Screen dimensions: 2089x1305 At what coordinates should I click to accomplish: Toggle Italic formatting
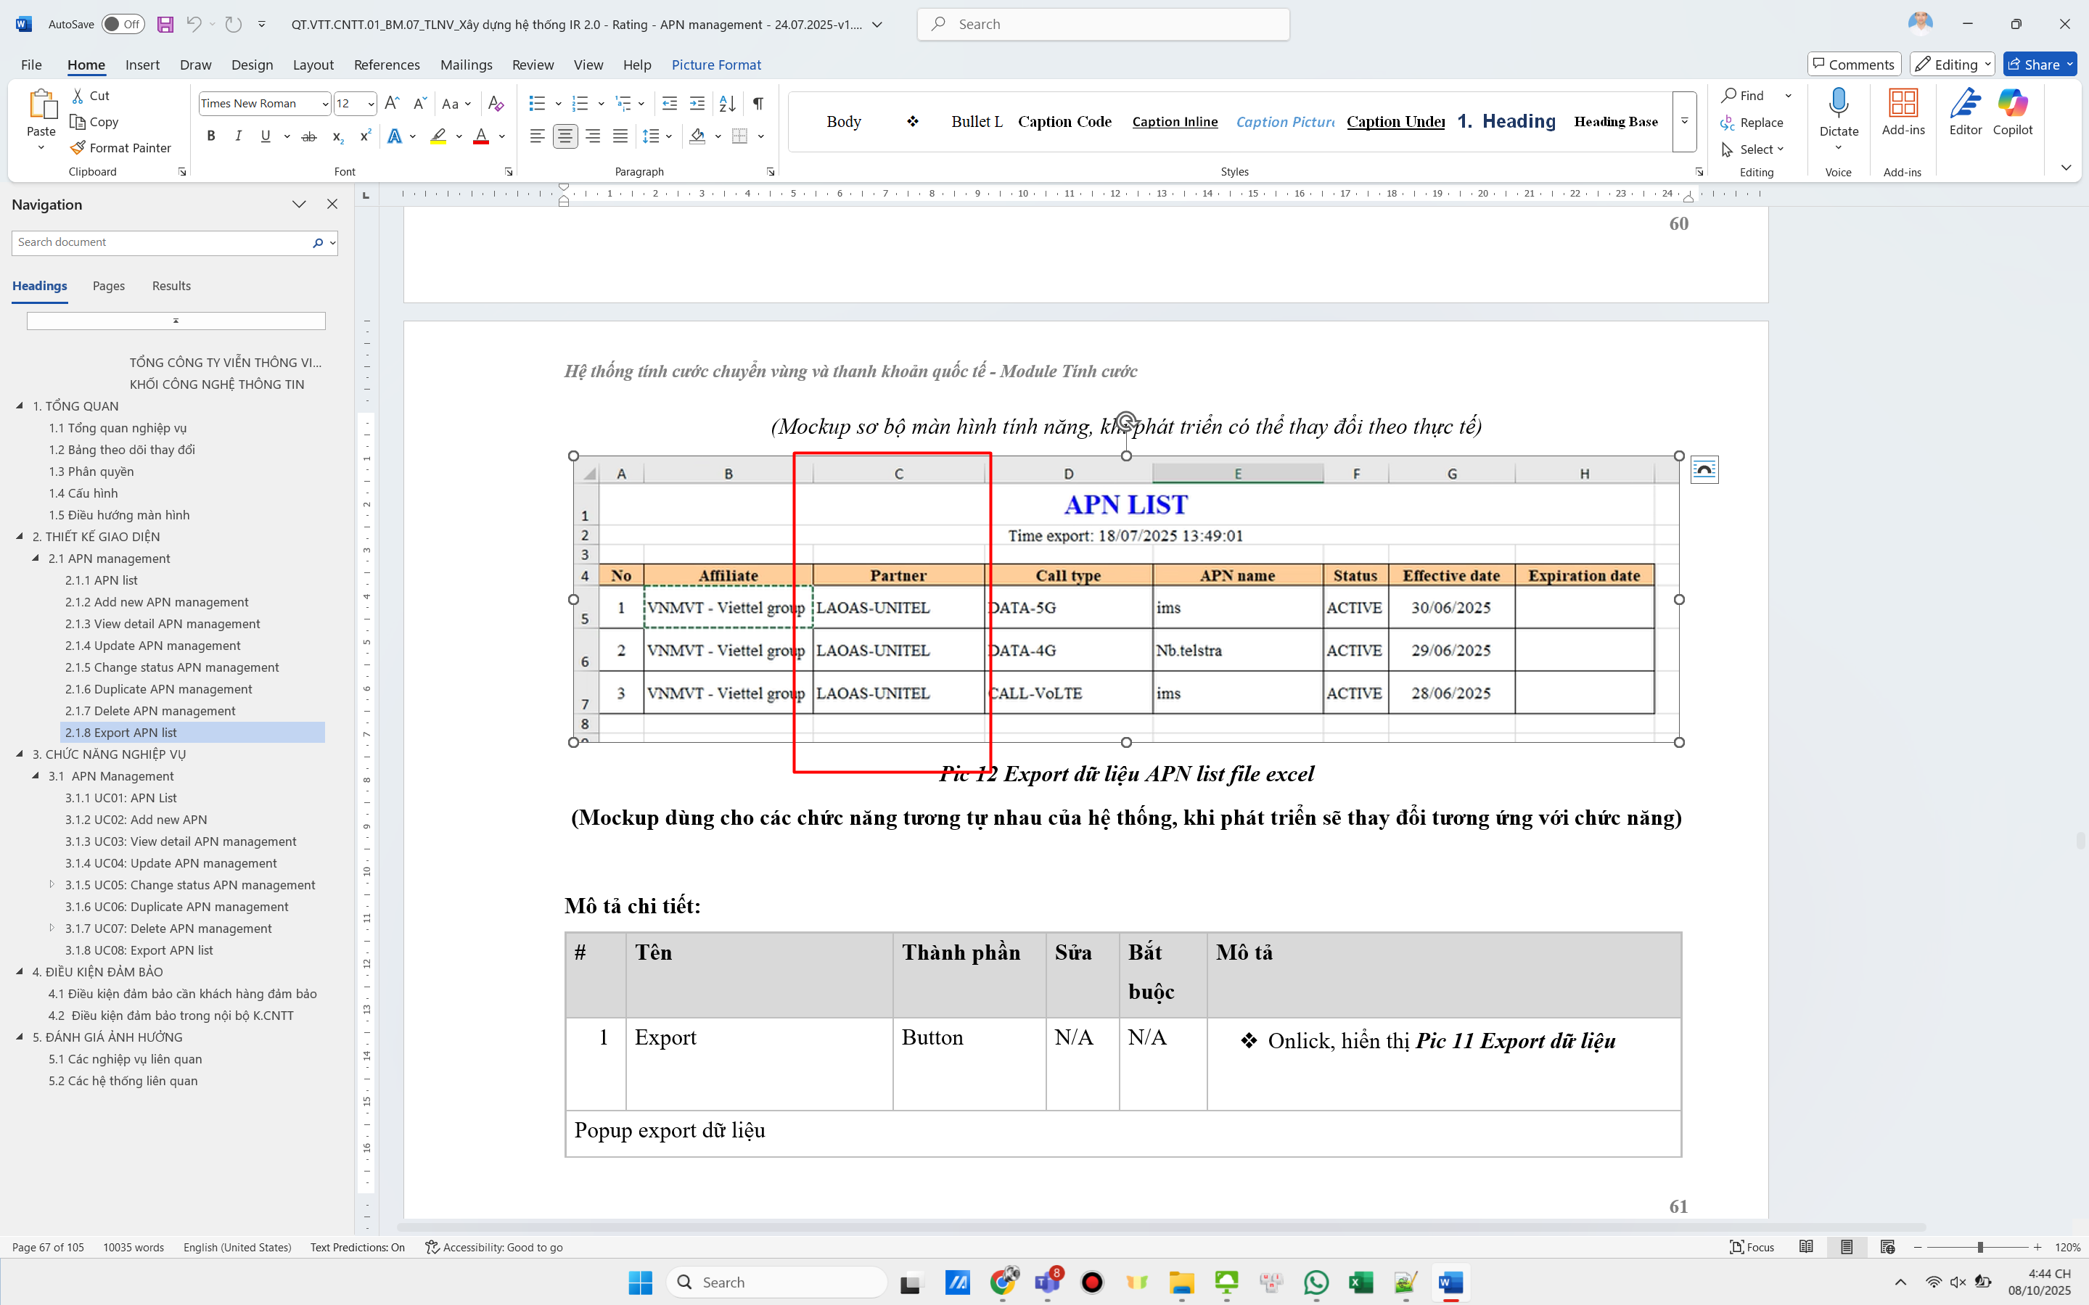[x=238, y=136]
